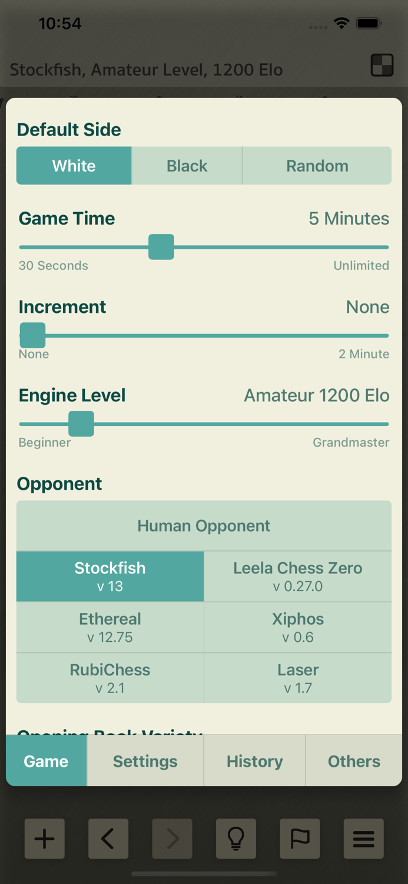
Task: Open the game menu via the hamburger icon
Action: pos(363,839)
